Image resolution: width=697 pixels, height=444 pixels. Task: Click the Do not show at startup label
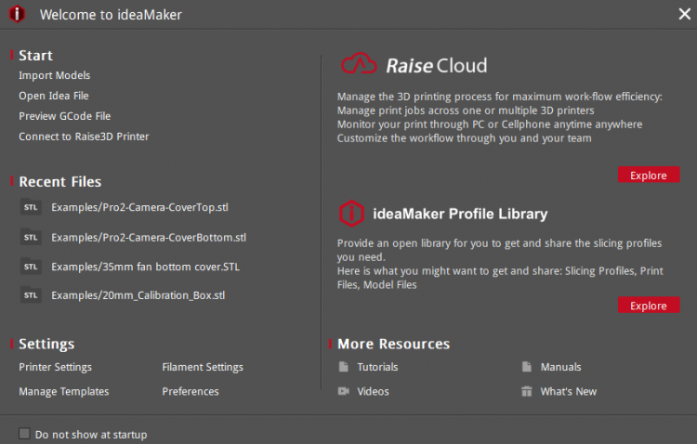tap(91, 434)
